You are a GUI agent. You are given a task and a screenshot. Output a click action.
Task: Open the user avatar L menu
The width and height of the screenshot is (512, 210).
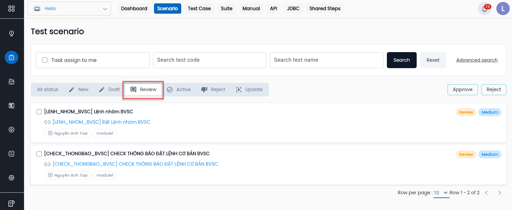[503, 9]
